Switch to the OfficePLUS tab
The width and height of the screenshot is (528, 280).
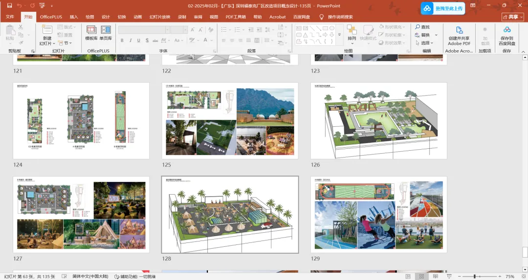pos(51,17)
